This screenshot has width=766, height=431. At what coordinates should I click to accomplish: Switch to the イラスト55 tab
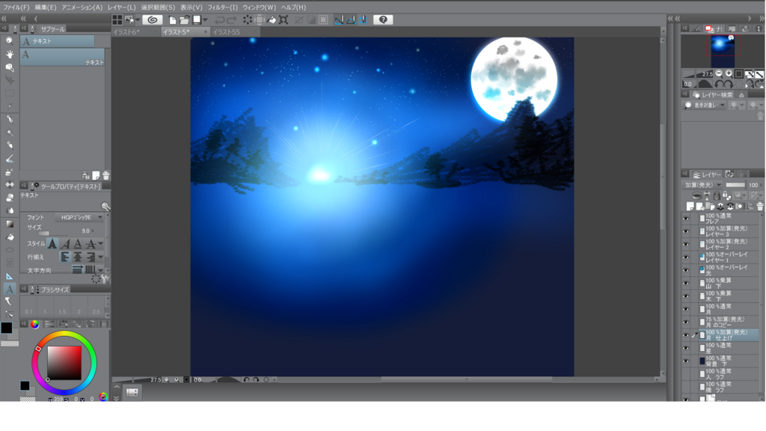234,31
